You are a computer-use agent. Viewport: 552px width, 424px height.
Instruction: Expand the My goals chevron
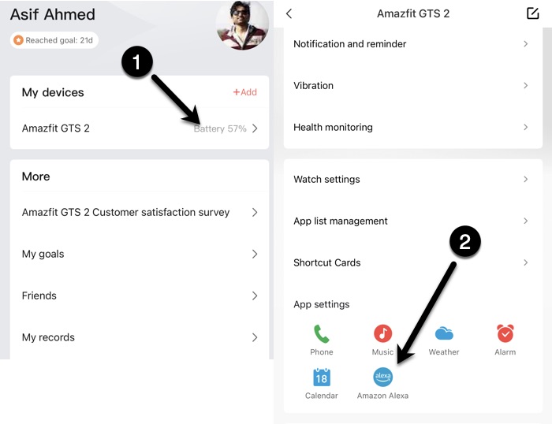pos(255,254)
